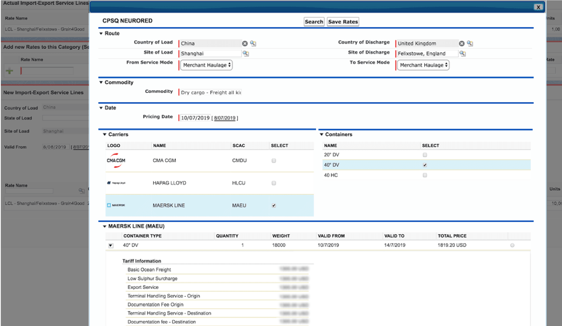Image resolution: width=562 pixels, height=326 pixels.
Task: Click the Valid To date 14/7/2019
Action: pyautogui.click(x=395, y=246)
